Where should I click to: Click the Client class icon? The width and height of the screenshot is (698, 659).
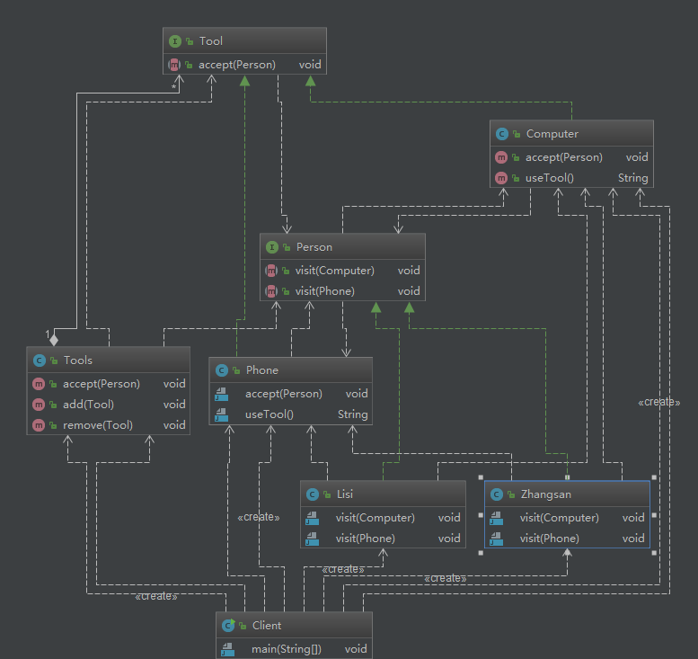click(x=228, y=626)
